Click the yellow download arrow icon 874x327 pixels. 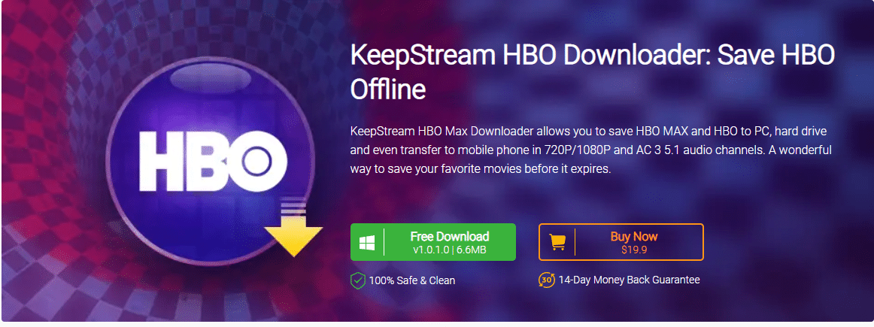click(294, 229)
